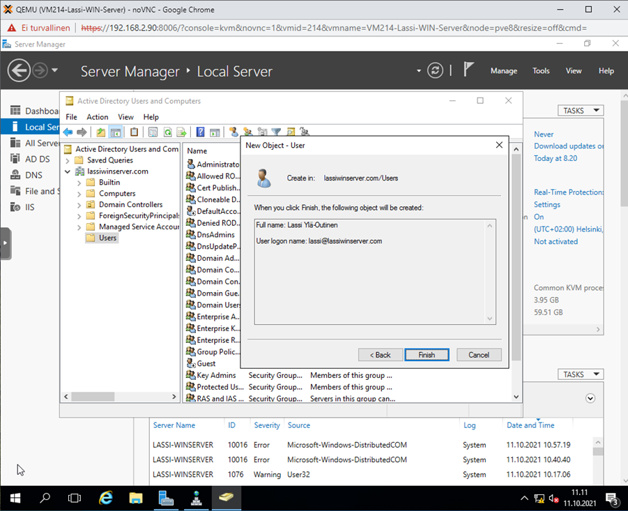628x511 pixels.
Task: Click the Filter funnel toolbar icon
Action: (x=276, y=132)
